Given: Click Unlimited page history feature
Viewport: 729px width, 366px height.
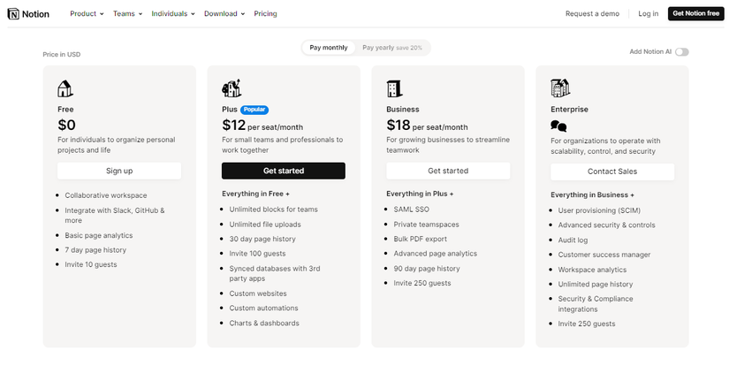Looking at the screenshot, I should pos(596,284).
